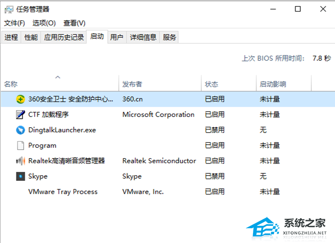Click the Realtek audio manager speaker icon
The image size is (335, 243).
click(x=20, y=161)
